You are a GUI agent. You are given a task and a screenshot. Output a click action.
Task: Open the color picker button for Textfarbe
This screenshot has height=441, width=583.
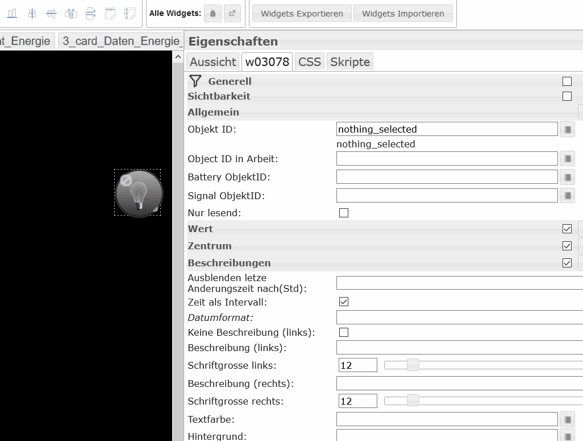pyautogui.click(x=567, y=420)
